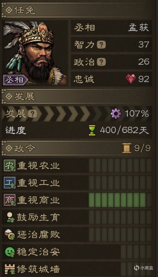Click the red gem loyalty icon
158x277 pixels.
[x=131, y=79]
